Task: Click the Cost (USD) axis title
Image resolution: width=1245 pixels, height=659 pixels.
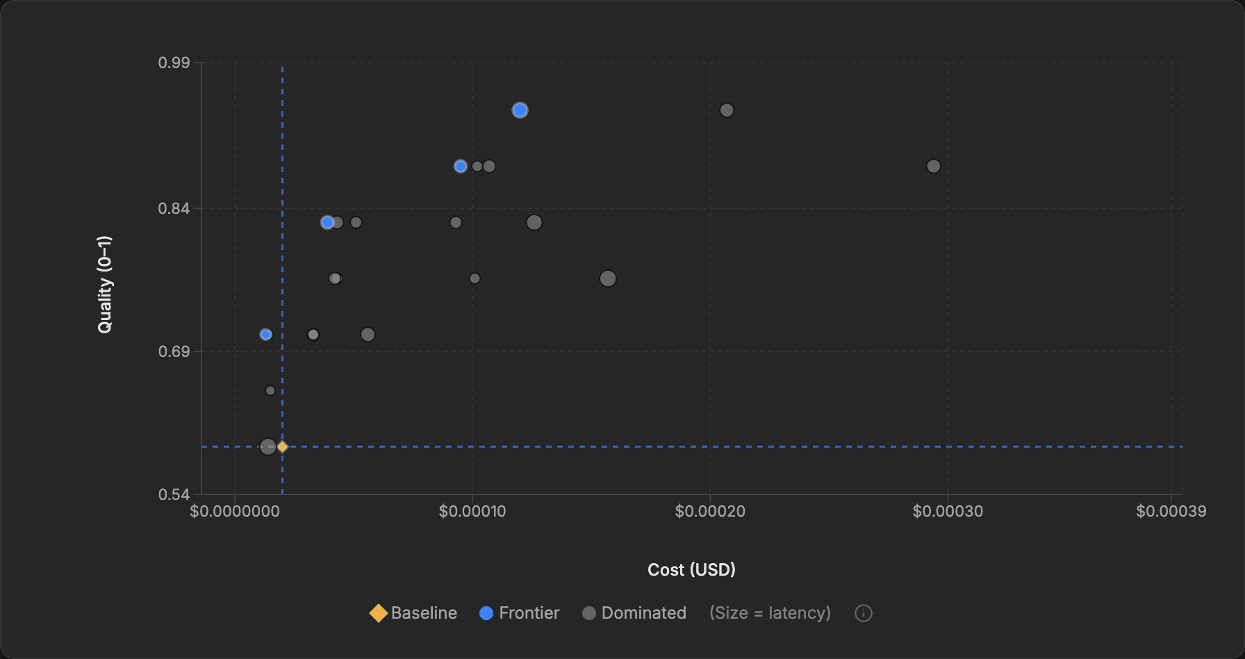Action: tap(691, 569)
